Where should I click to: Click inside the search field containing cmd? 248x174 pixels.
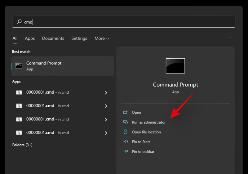pos(124,22)
